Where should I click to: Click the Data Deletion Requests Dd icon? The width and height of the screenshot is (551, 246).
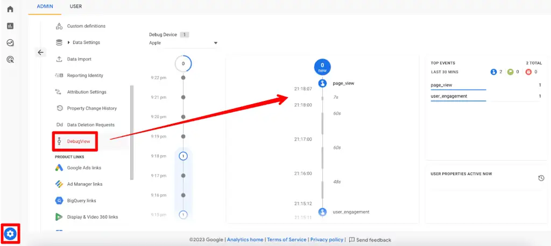59,125
